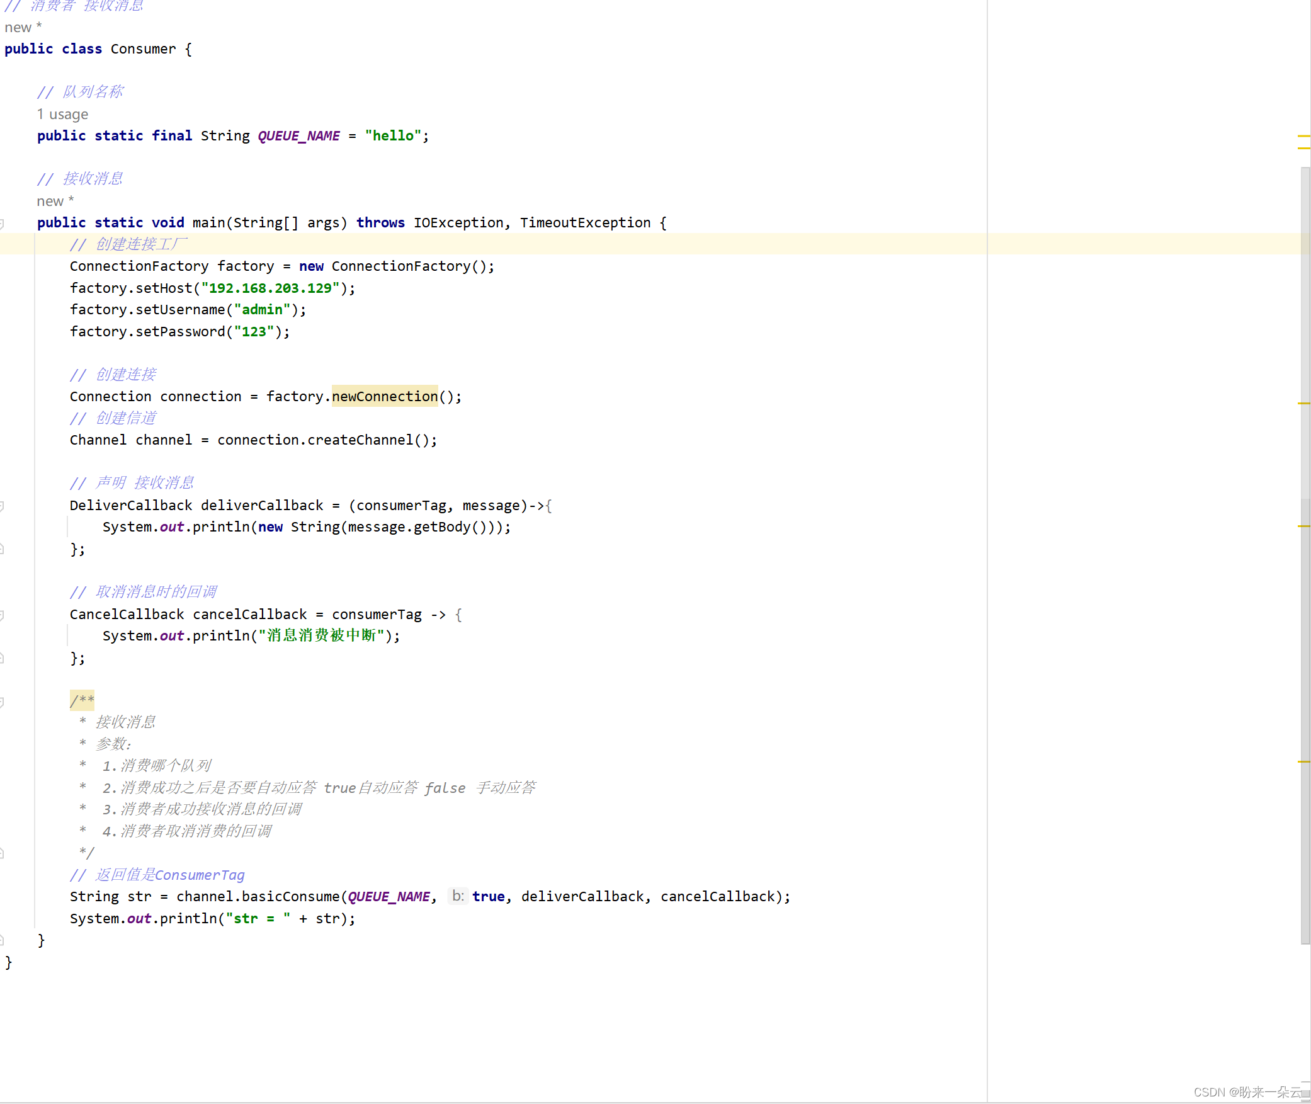1311x1104 pixels.
Task: Select the "hello" string literal
Action: [394, 136]
